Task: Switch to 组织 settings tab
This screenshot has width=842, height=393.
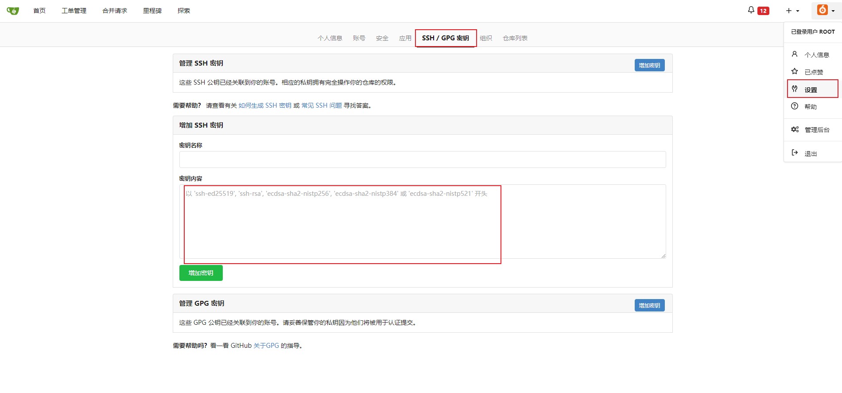Action: click(486, 38)
